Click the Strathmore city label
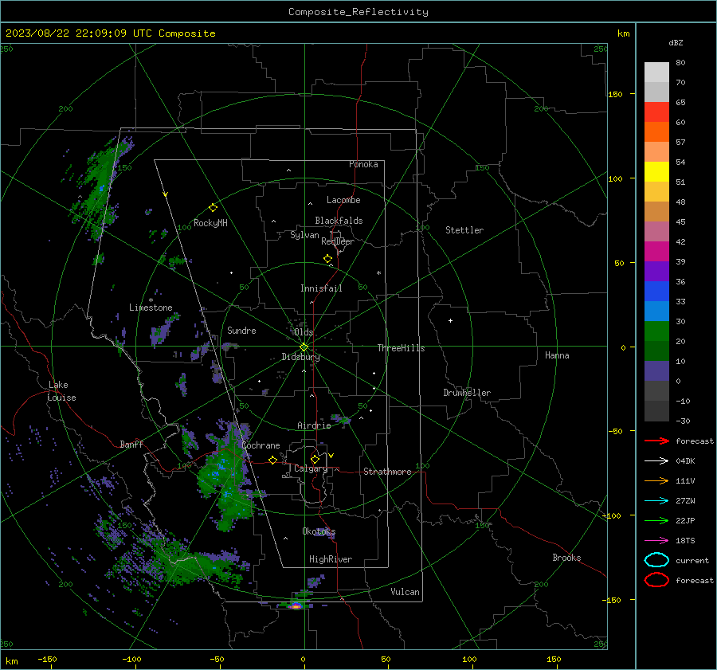 [387, 472]
